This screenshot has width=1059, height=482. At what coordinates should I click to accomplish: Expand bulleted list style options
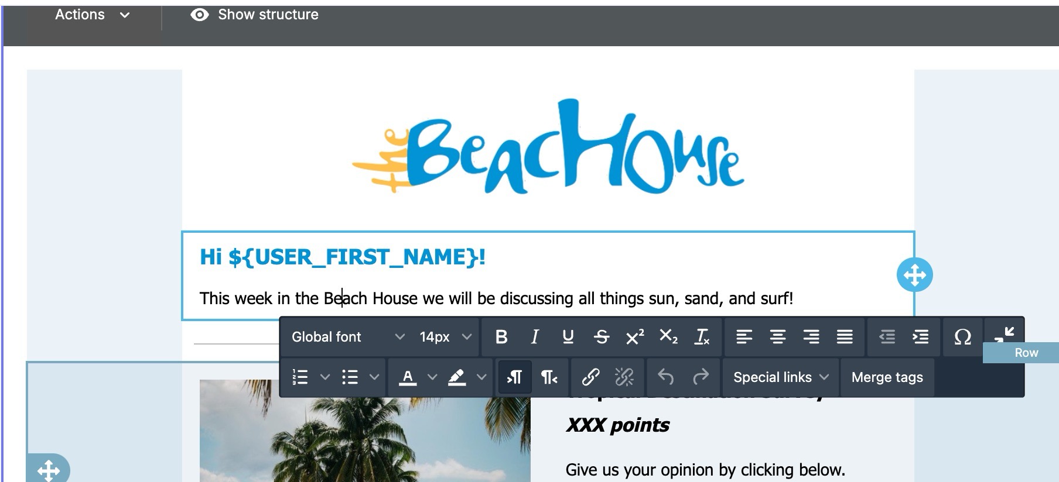tap(374, 377)
